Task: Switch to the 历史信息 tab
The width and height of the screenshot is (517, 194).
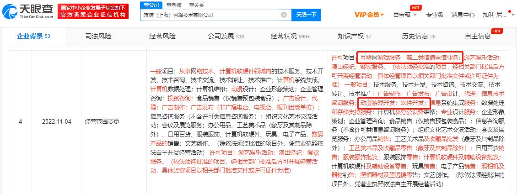Action: [x=419, y=36]
